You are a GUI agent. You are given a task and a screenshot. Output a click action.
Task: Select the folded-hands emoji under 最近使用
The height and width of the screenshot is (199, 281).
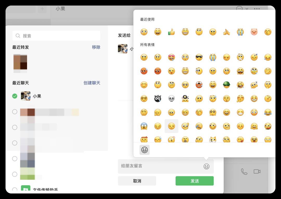point(226,32)
